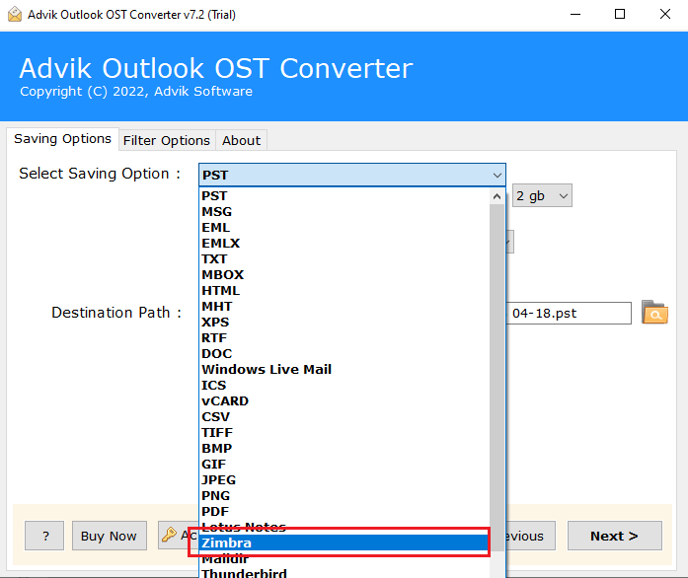
Task: Select GIF image format
Action: click(344, 464)
